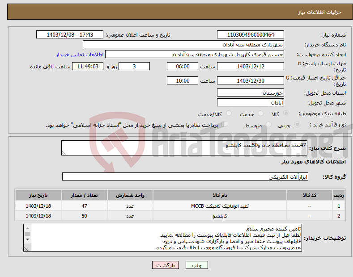Click the buyer notes scrollbar up arrow

[27, 228]
